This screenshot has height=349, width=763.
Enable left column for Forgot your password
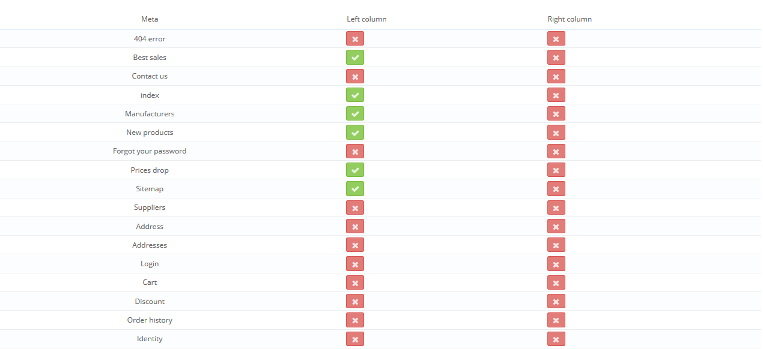[x=355, y=151]
